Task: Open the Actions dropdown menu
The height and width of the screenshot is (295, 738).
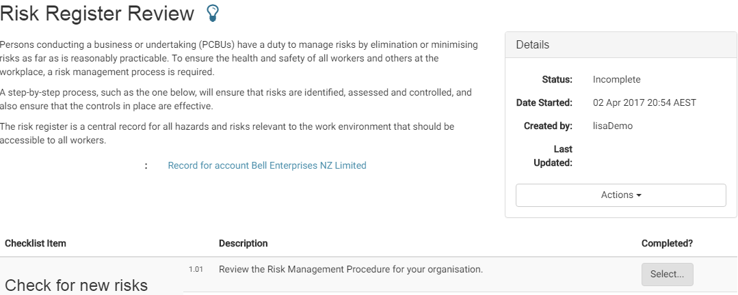Action: (621, 195)
